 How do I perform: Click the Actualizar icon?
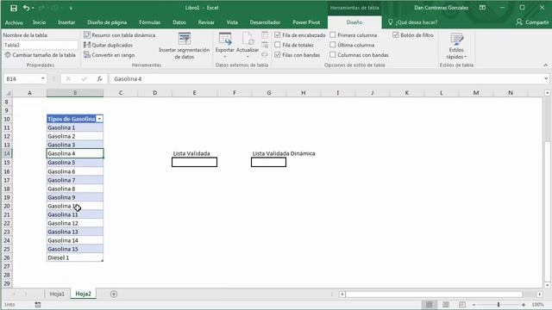tap(248, 39)
